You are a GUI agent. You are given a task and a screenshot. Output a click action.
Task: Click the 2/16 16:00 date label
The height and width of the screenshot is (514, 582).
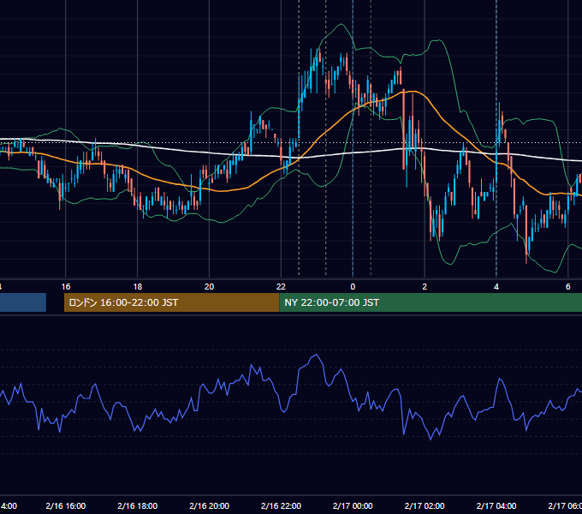coord(66,505)
